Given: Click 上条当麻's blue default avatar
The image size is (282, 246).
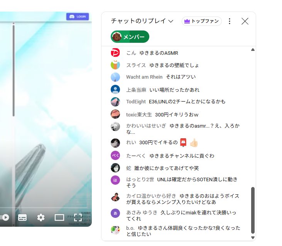Looking at the screenshot, I should pos(115,89).
